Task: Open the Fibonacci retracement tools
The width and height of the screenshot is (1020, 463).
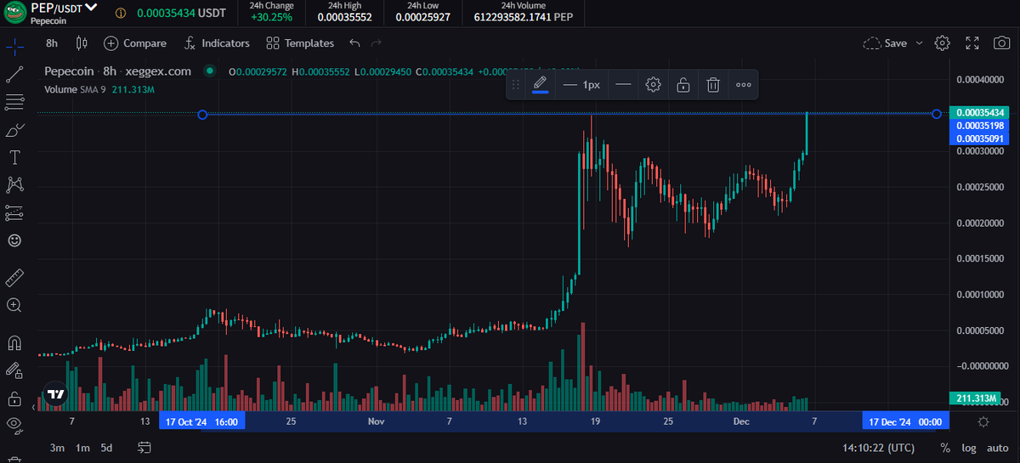Action: click(14, 103)
